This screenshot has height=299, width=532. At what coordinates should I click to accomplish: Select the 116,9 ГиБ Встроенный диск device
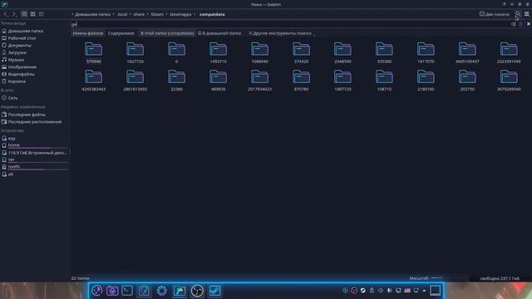click(34, 153)
